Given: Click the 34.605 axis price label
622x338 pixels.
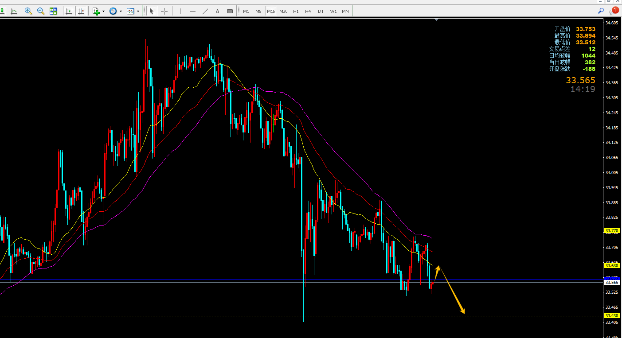Looking at the screenshot, I should click(612, 23).
